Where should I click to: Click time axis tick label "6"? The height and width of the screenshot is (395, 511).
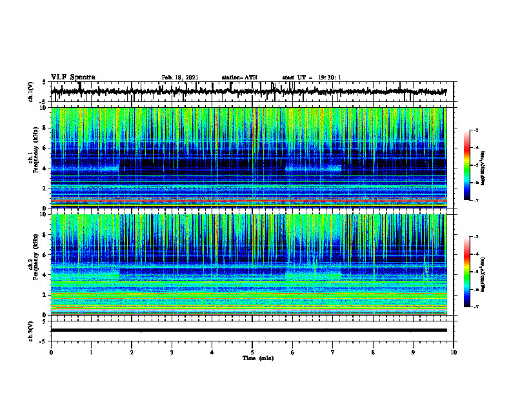(x=293, y=352)
